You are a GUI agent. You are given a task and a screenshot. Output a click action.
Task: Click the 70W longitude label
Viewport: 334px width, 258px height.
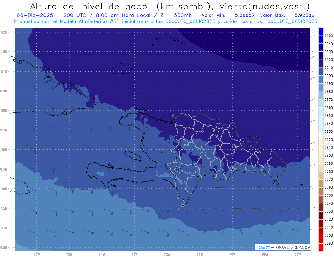pyautogui.click(x=232, y=254)
